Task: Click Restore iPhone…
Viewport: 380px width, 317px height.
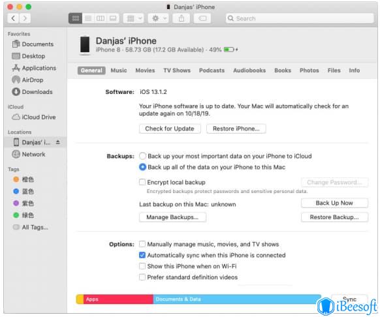Action: [236, 128]
